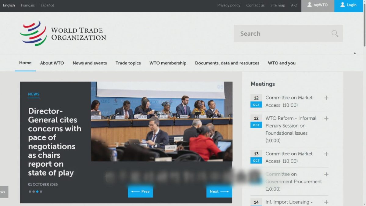Open the Site map link
The height and width of the screenshot is (206, 366).
pos(278,5)
